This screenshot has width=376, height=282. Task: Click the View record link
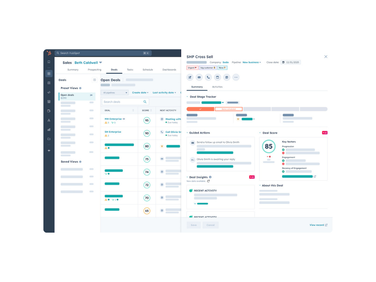point(317,225)
